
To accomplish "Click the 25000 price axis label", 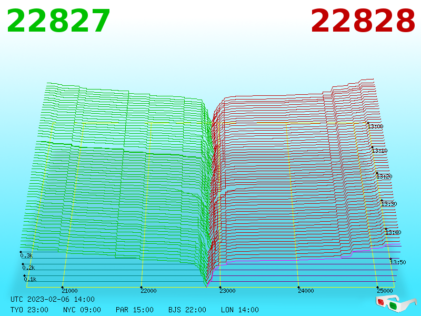I will (x=385, y=291).
